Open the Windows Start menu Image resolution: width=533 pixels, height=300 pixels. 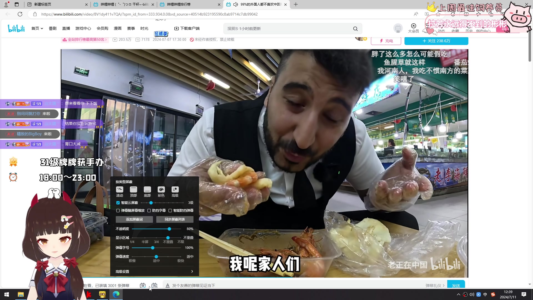[7, 294]
